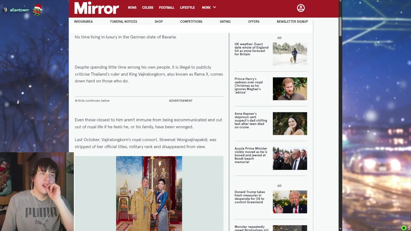Click paragraph starting 'Despite spending little time'

click(x=149, y=74)
